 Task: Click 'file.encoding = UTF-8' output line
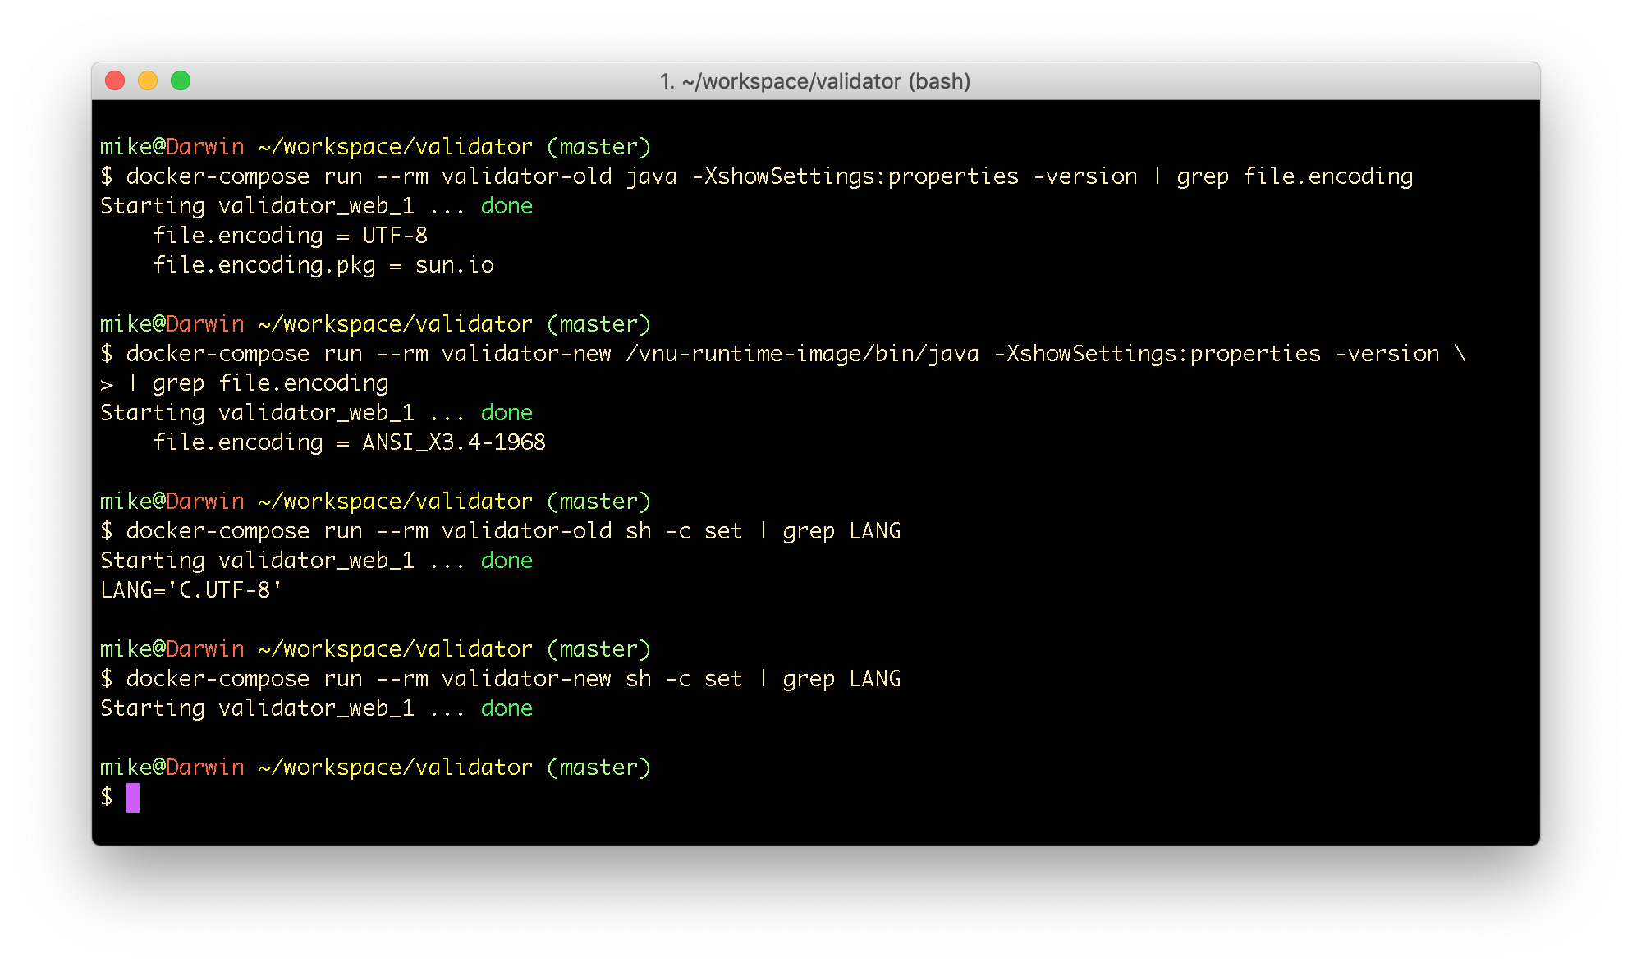(x=291, y=236)
